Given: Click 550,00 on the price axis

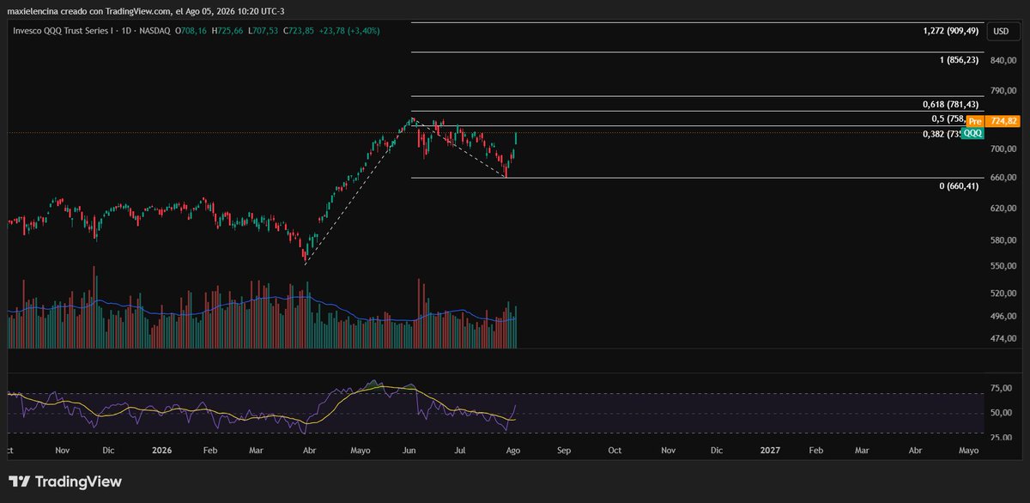Looking at the screenshot, I should coord(1003,267).
